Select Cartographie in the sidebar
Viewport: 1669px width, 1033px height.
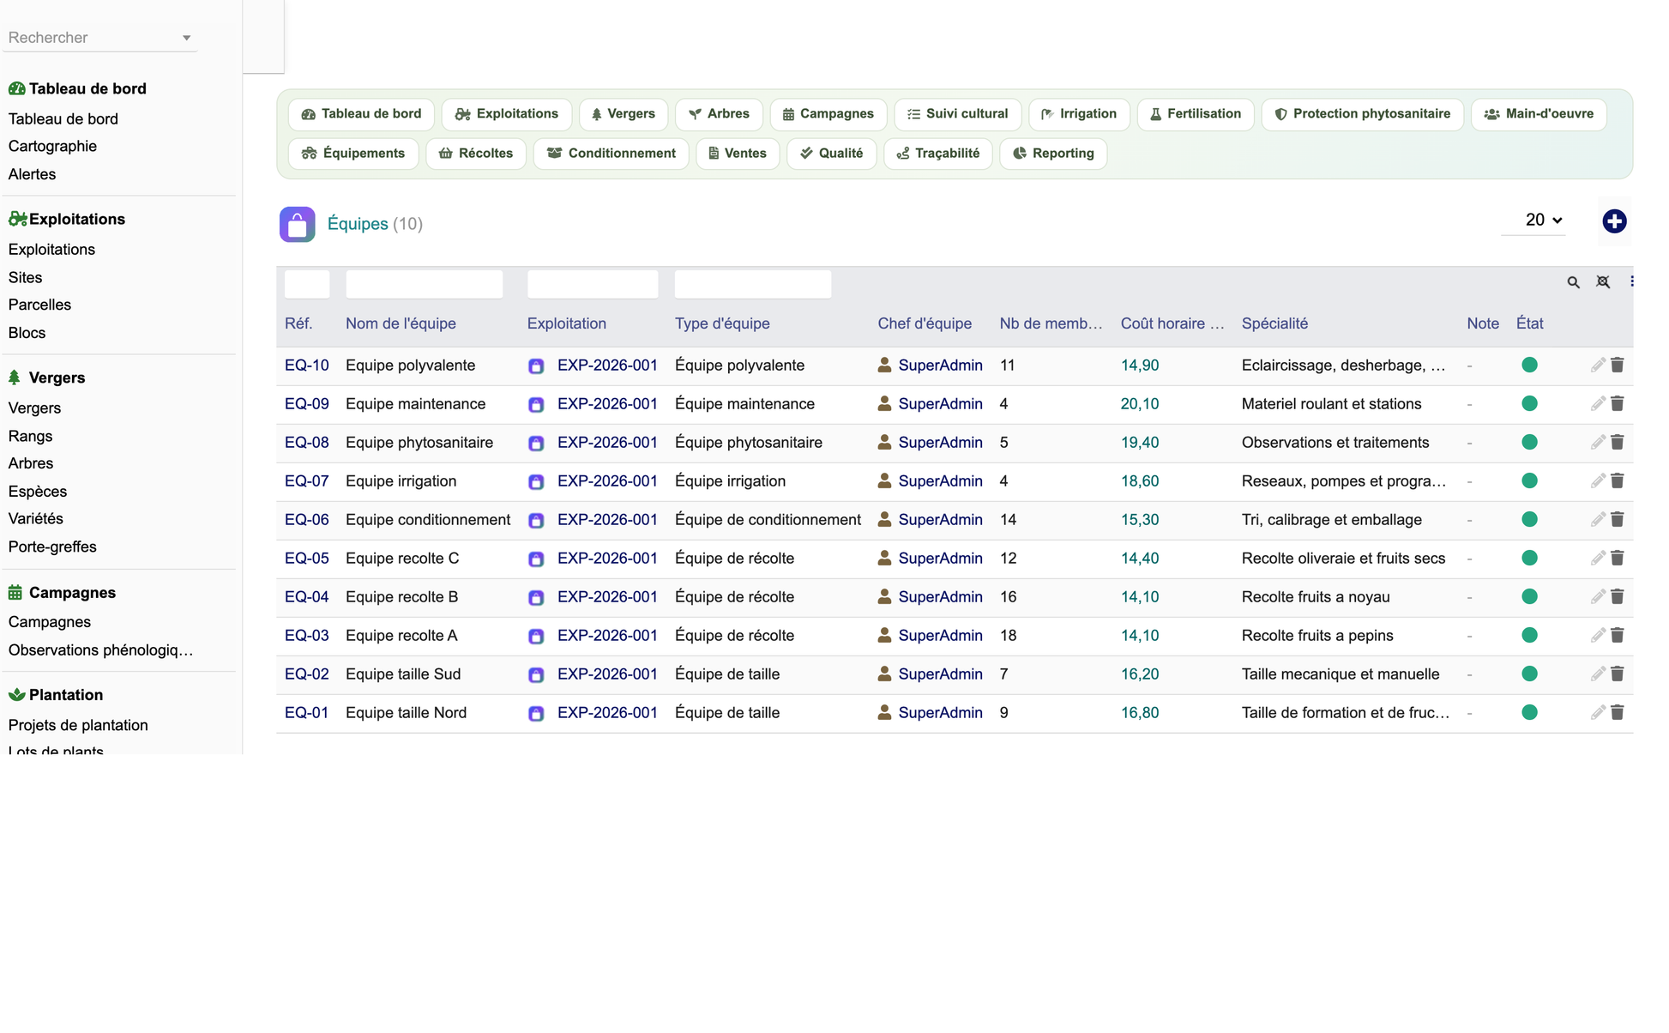[52, 147]
